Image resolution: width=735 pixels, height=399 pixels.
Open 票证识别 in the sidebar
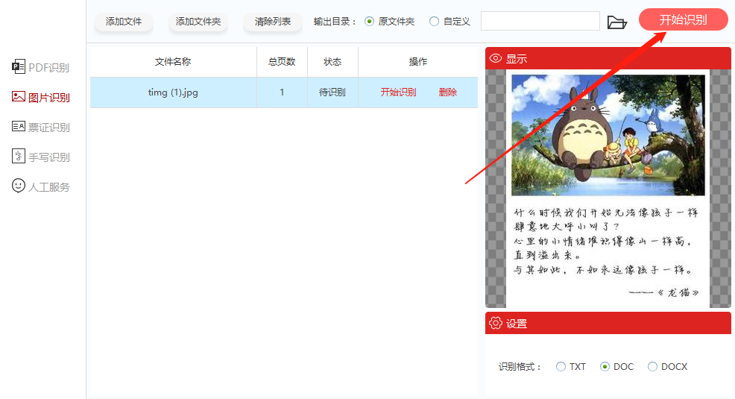[41, 127]
